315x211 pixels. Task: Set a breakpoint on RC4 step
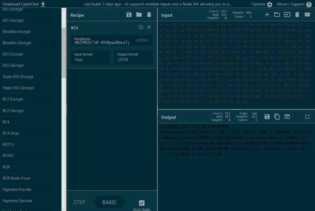(149, 27)
